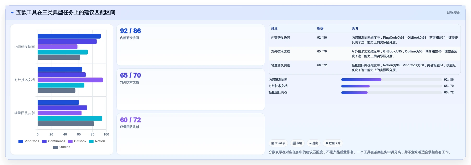Click table data value 92 / 86
This screenshot has width=471, height=165.
(x=322, y=38)
